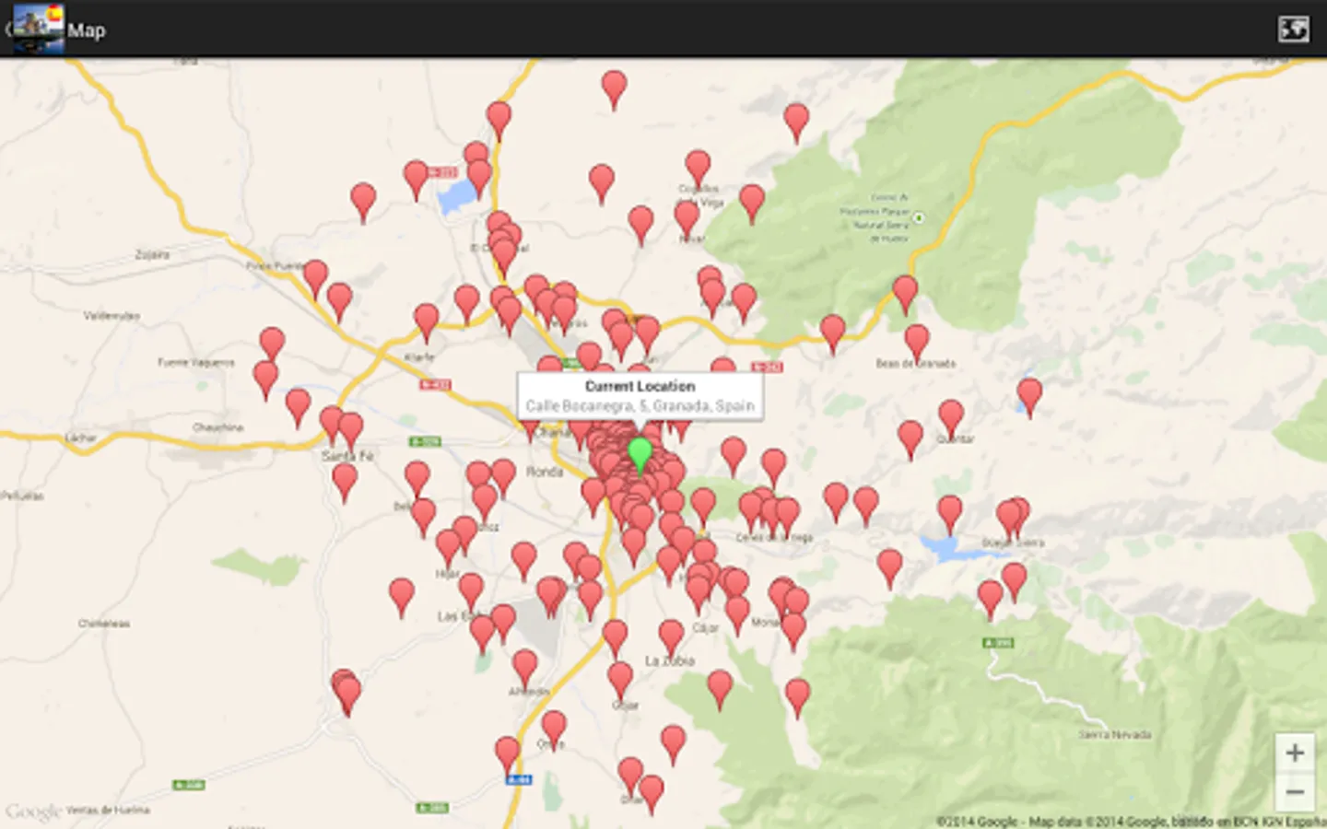The width and height of the screenshot is (1327, 829).
Task: Tap the back chevron beside the app icon
Action: click(x=9, y=29)
